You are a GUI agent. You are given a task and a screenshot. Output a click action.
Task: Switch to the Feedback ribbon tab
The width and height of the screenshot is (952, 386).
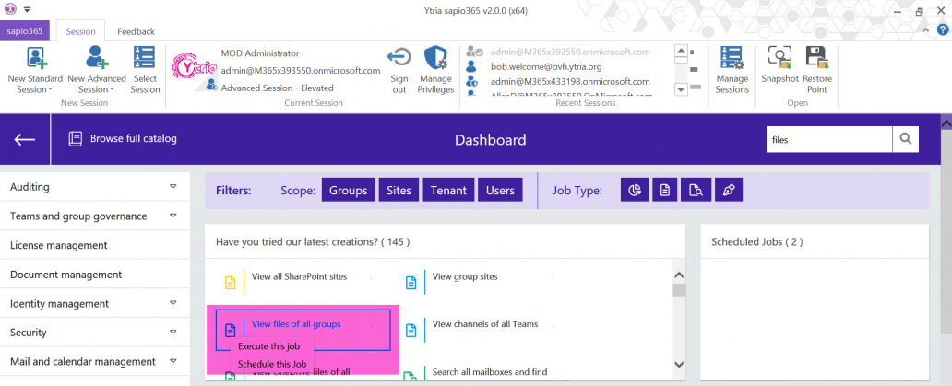pos(136,31)
